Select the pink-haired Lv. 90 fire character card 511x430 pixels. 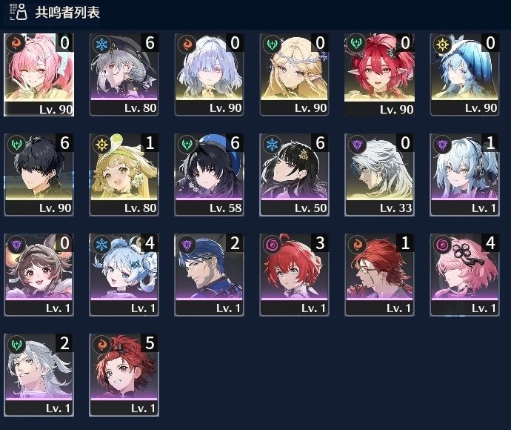(x=39, y=75)
